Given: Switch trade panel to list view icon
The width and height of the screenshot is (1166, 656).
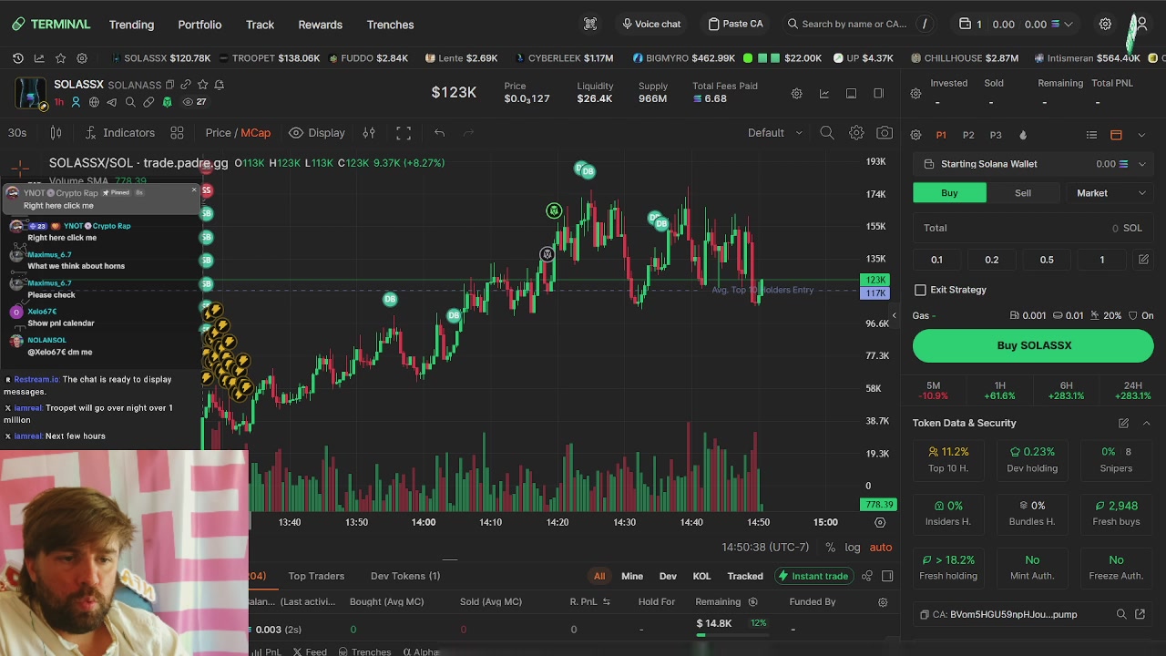Looking at the screenshot, I should coord(1091,136).
